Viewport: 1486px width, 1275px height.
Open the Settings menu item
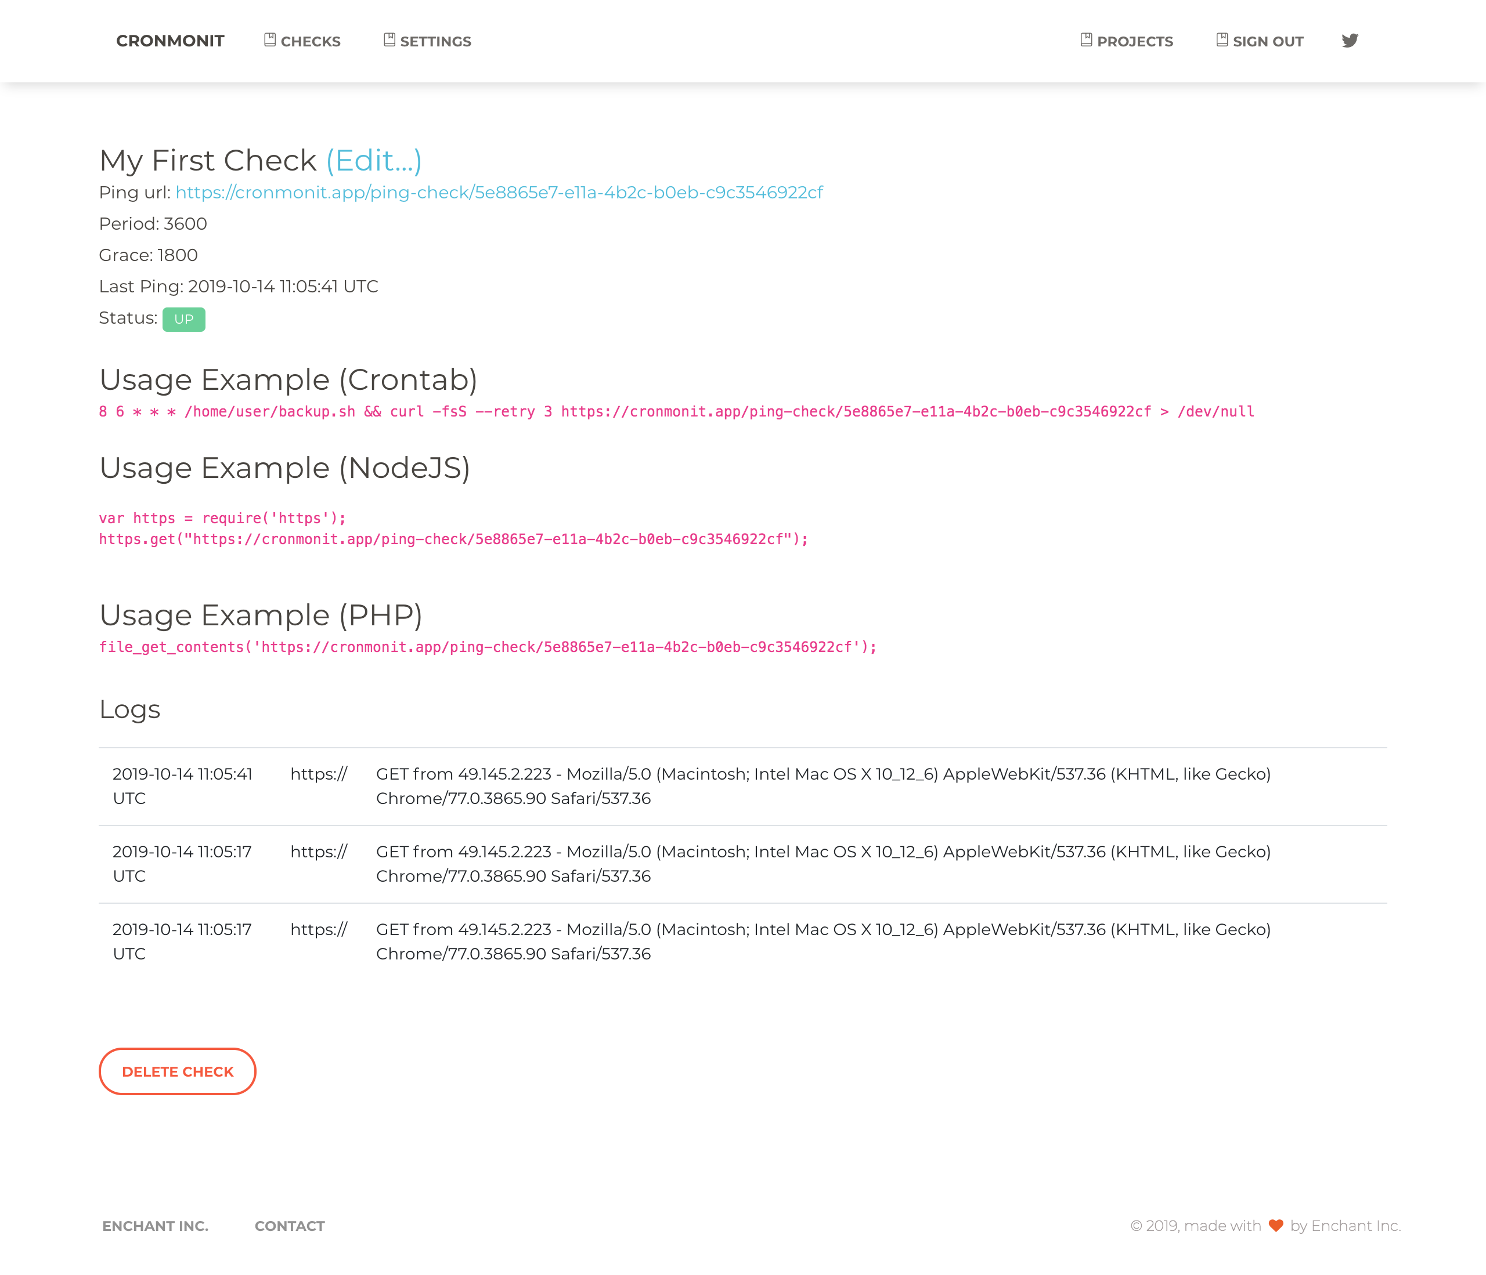pos(435,42)
